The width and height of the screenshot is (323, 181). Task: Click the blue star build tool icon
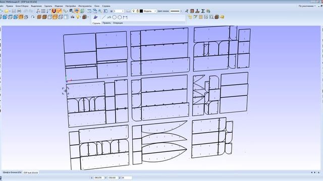[95, 17]
